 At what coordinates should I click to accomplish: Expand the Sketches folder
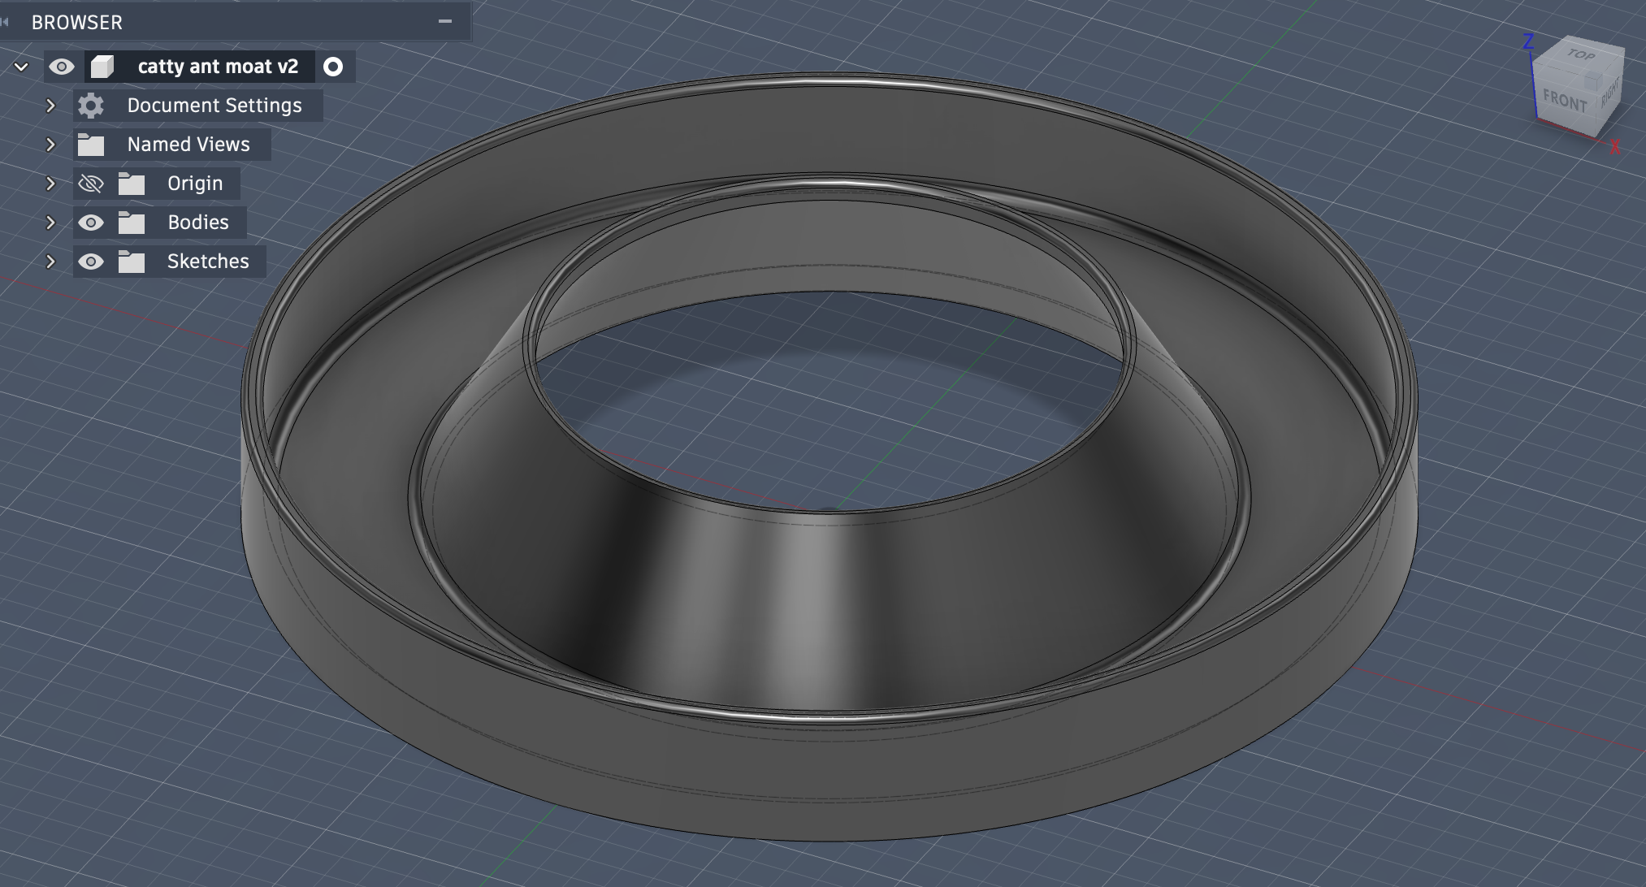tap(51, 261)
